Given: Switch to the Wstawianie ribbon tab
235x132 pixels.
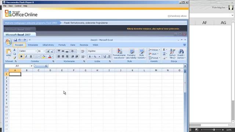Looking at the screenshot, I should [33, 45].
